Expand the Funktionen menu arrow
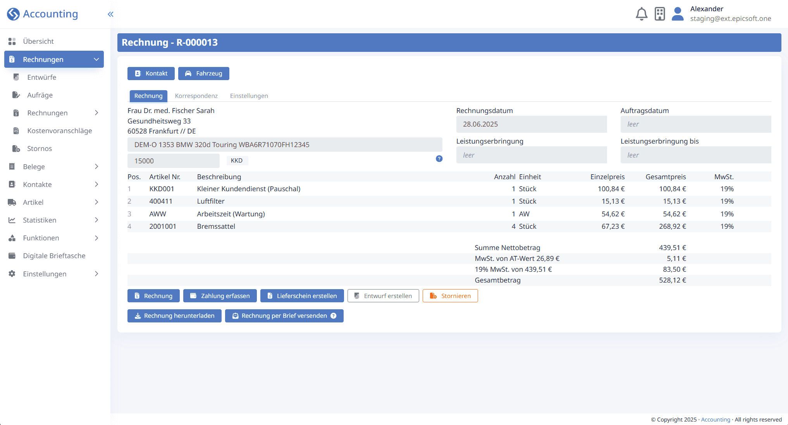This screenshot has width=788, height=425. (96, 238)
